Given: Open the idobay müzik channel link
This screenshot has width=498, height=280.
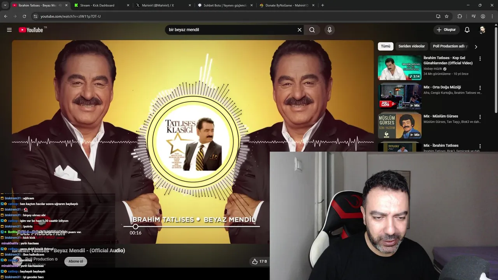Looking at the screenshot, I should click(x=433, y=69).
